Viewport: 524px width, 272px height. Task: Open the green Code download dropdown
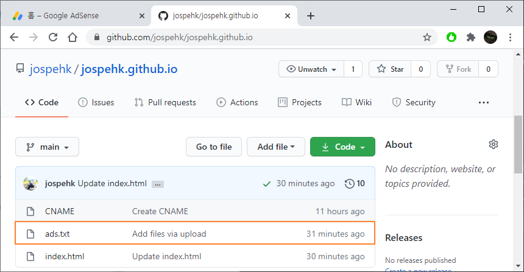pos(342,147)
